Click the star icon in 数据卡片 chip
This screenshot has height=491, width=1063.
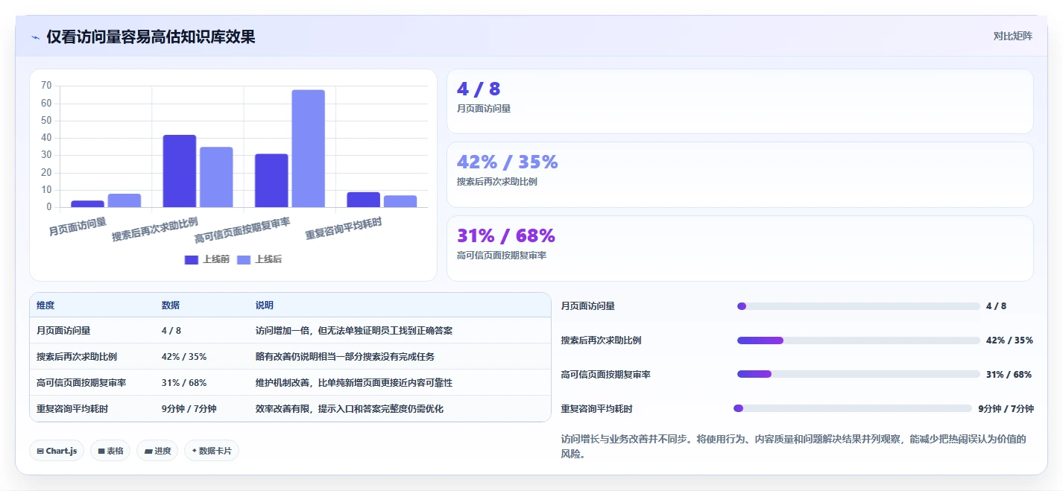coord(195,451)
